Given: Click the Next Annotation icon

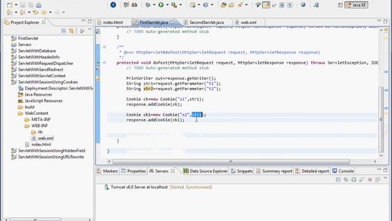Looking at the screenshot, I should [x=9, y=12].
